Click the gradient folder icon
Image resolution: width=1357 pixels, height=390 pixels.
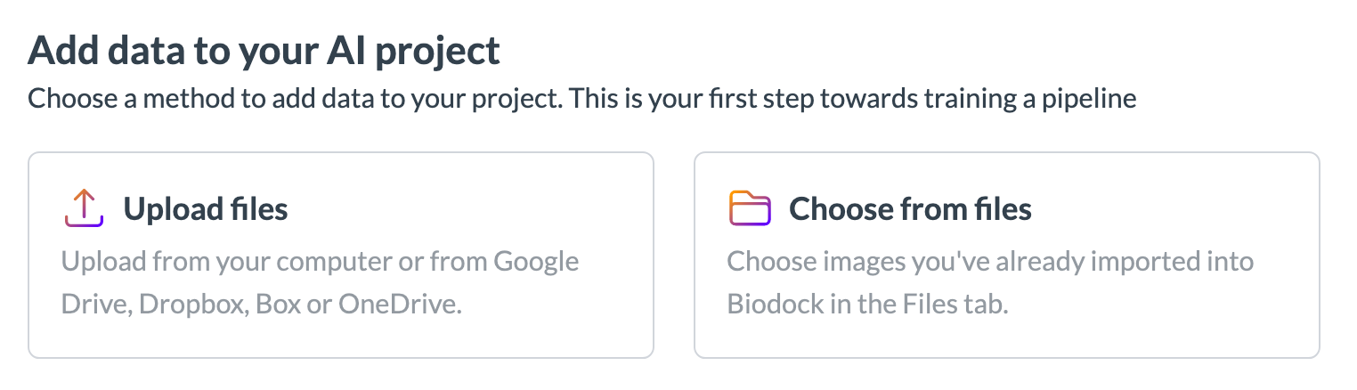(x=750, y=208)
